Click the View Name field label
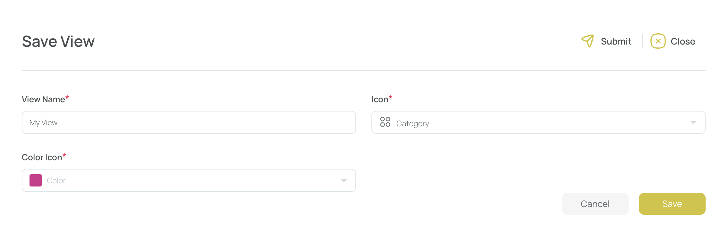Screen dimensions: 721x232 tap(43, 99)
